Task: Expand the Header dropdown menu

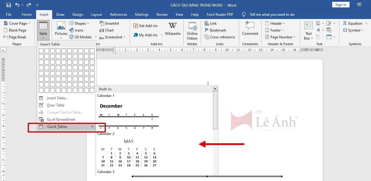Action: click(275, 23)
